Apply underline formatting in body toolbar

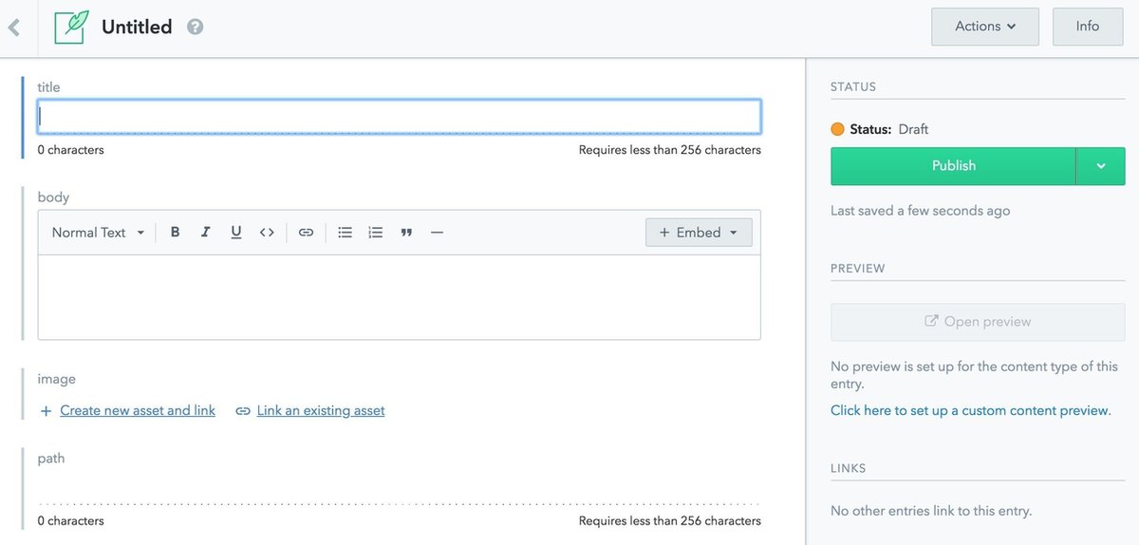(236, 233)
